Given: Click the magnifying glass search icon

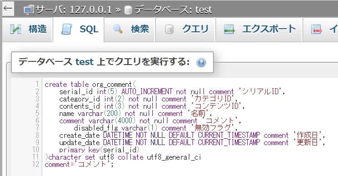Looking at the screenshot, I should pos(118,29).
